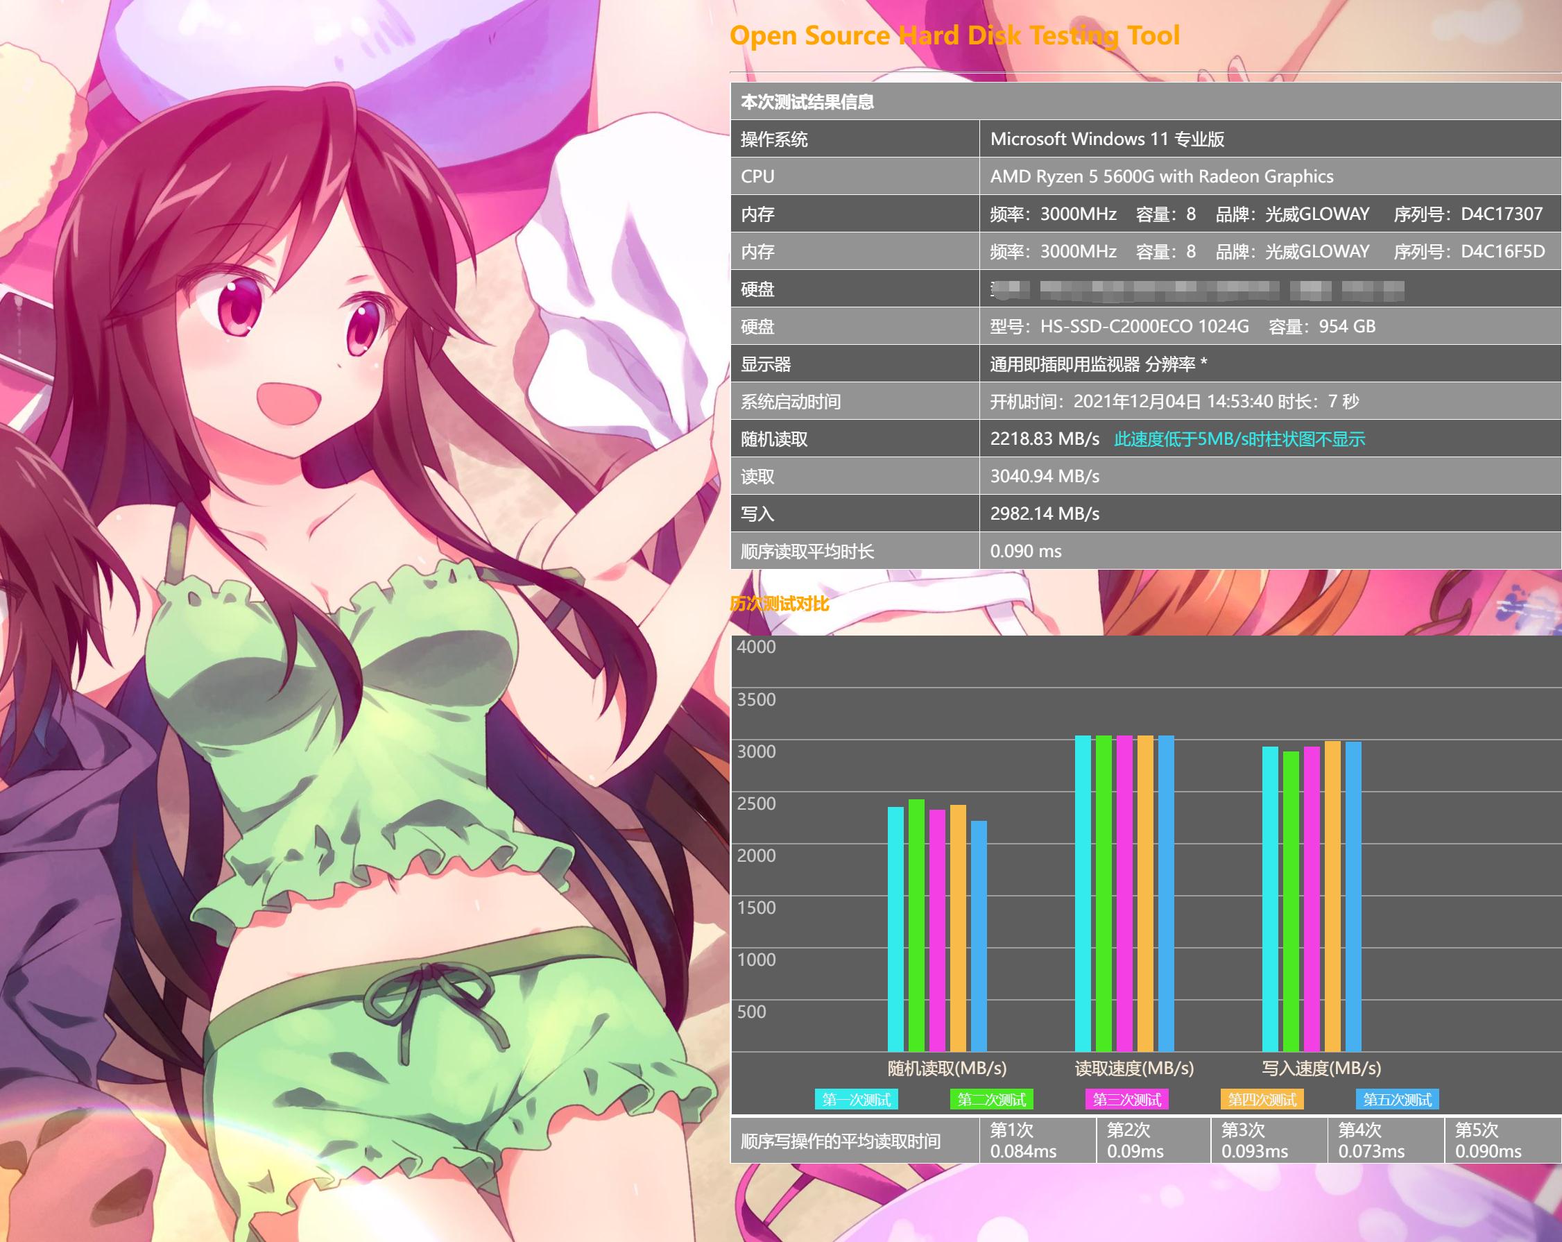Image resolution: width=1562 pixels, height=1242 pixels.
Task: Toggle the 第二次测试 legend item
Action: tap(991, 1099)
